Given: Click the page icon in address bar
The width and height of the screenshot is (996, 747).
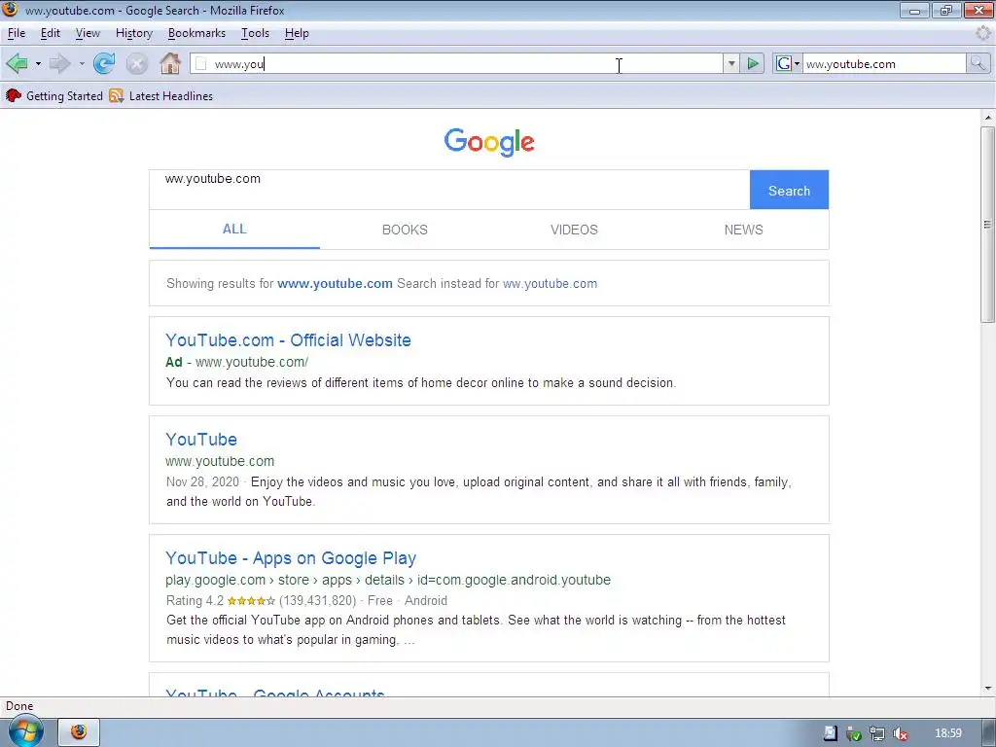Looking at the screenshot, I should tap(200, 63).
